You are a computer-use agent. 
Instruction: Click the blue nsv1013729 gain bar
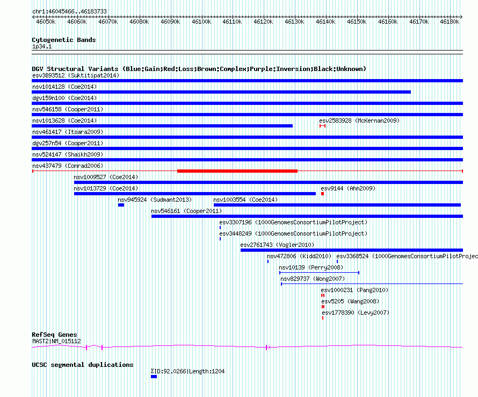click(x=195, y=194)
